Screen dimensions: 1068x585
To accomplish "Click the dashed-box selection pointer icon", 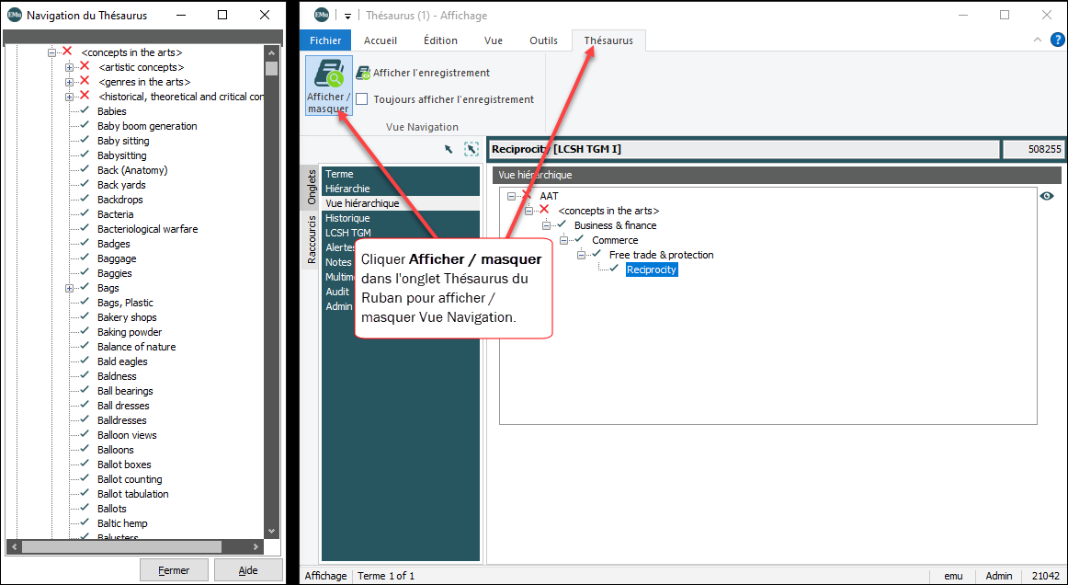I will point(472,149).
